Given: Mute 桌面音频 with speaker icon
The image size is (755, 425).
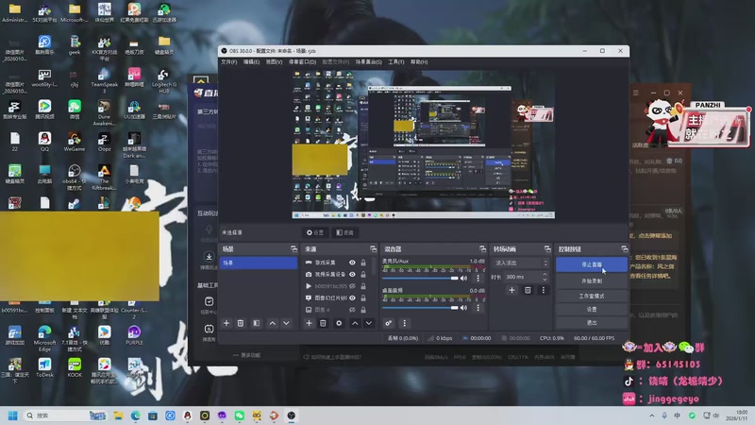Looking at the screenshot, I should pyautogui.click(x=463, y=308).
